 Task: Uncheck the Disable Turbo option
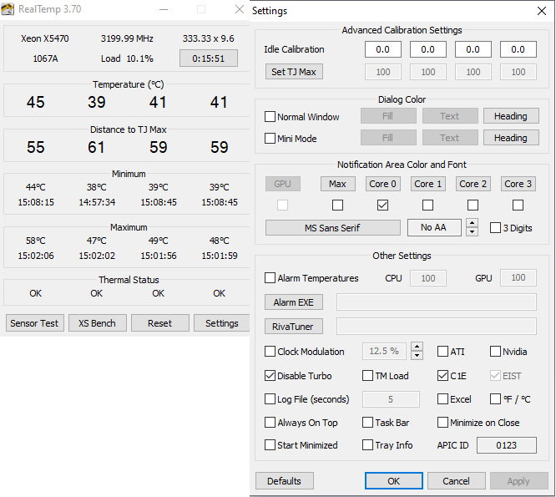[x=270, y=375]
